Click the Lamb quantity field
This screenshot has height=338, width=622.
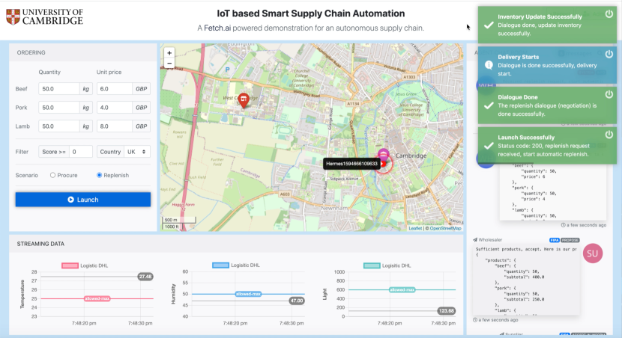click(x=59, y=126)
